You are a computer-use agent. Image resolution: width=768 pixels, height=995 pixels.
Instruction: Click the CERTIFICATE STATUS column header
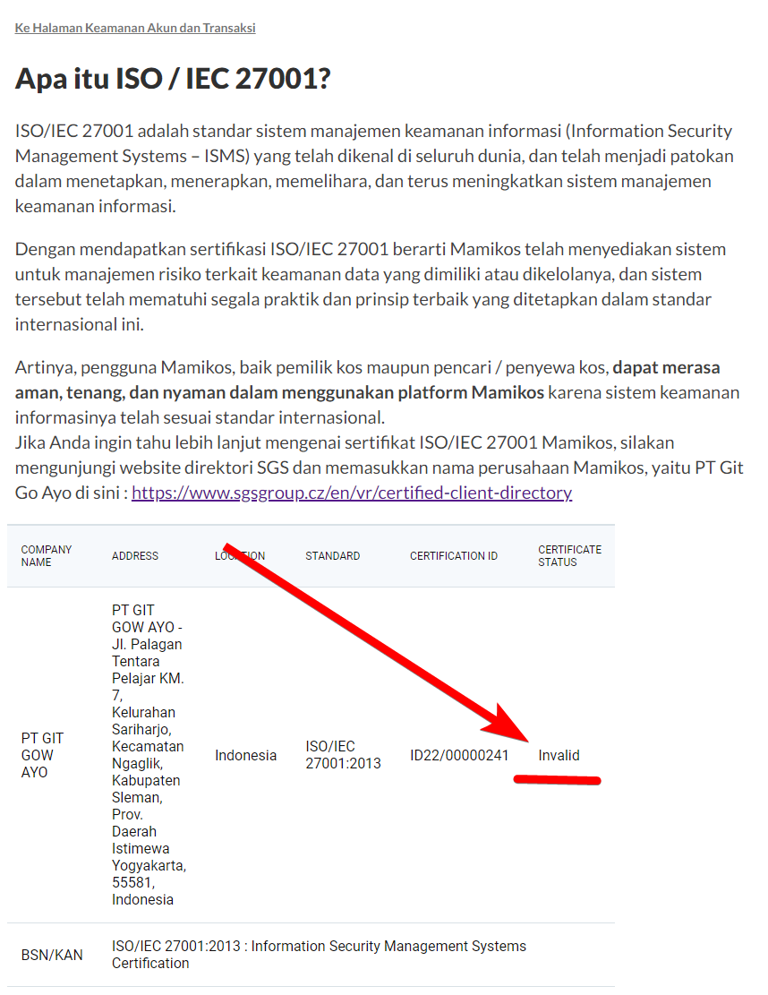coord(569,556)
